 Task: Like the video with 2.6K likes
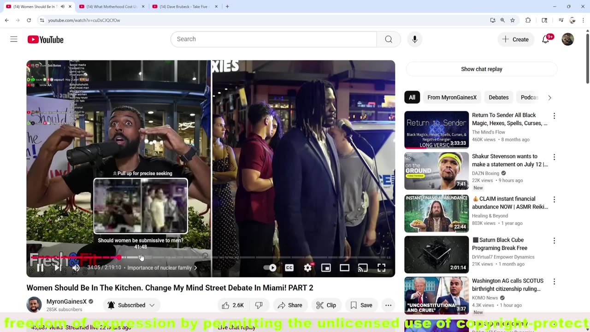pos(233,305)
